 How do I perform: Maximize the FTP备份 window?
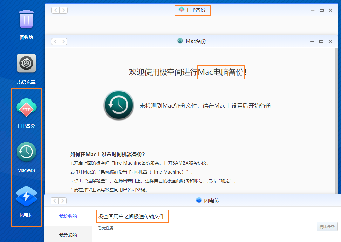(x=321, y=10)
